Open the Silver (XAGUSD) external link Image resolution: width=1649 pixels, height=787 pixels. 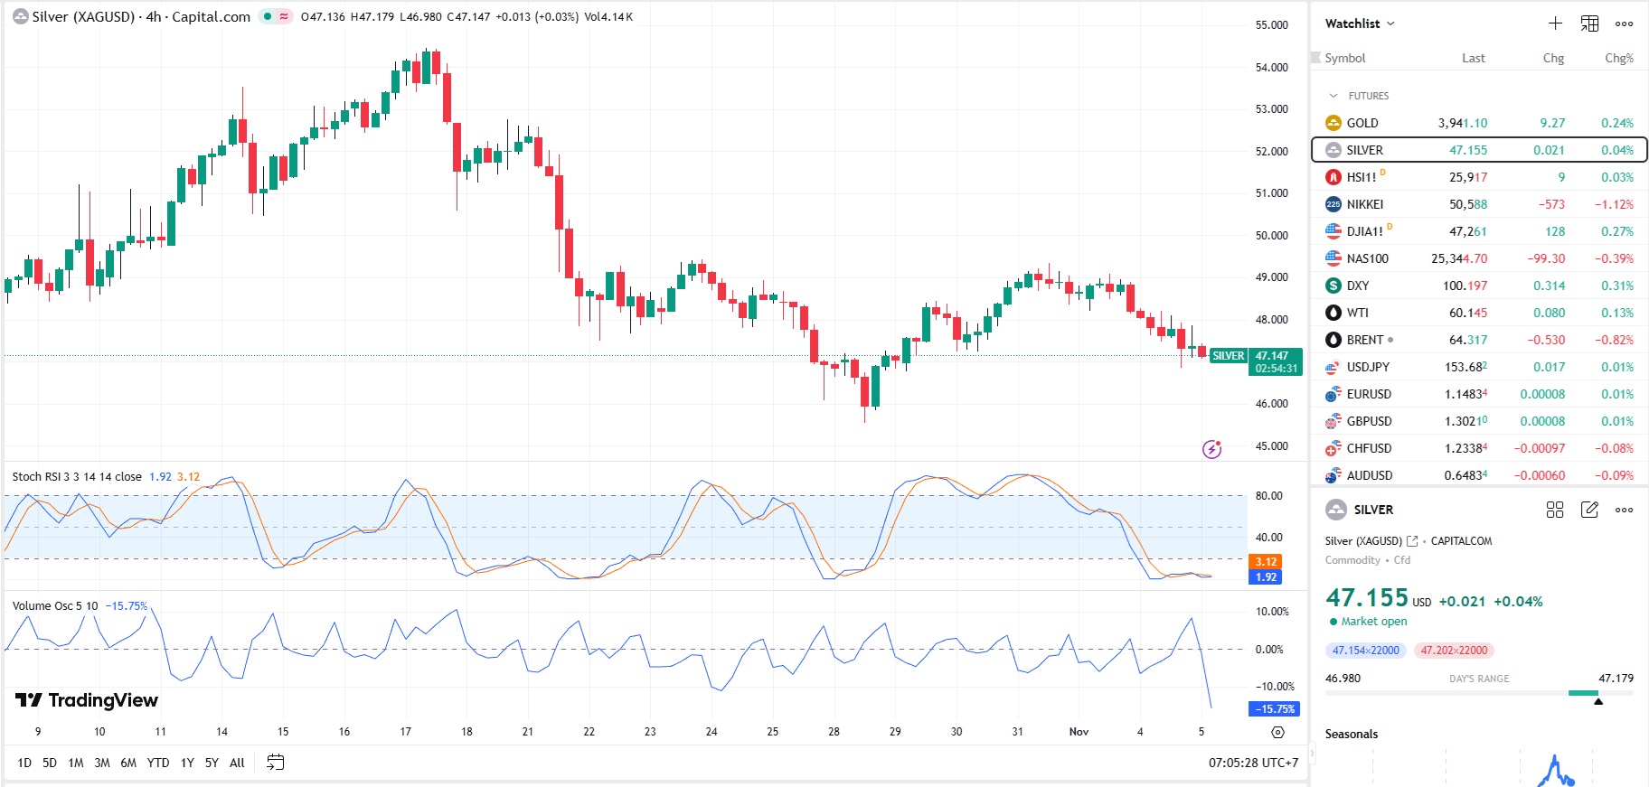(1412, 541)
